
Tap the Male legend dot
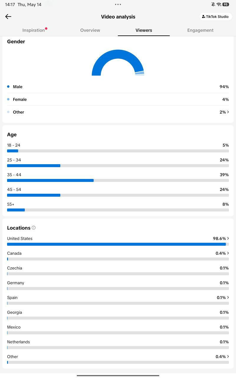coord(8,87)
